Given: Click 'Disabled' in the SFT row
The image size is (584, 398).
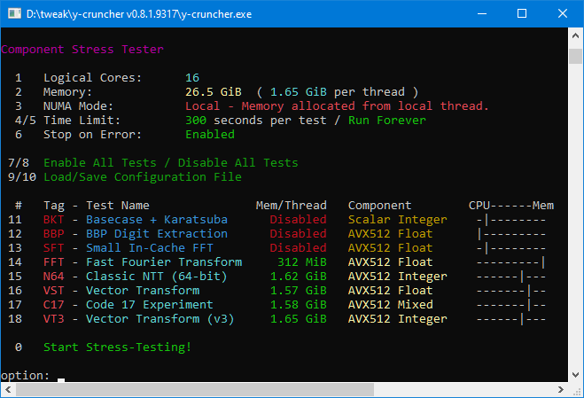Looking at the screenshot, I should [x=299, y=247].
